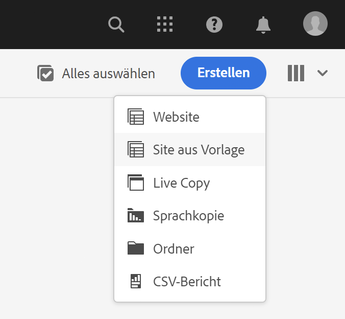345x319 pixels.
Task: Click the Site aus Vorlage icon
Action: tap(136, 150)
